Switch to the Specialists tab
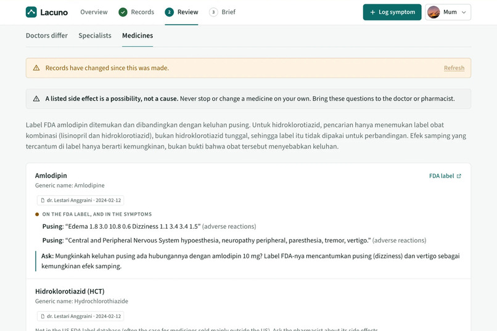 coord(95,36)
